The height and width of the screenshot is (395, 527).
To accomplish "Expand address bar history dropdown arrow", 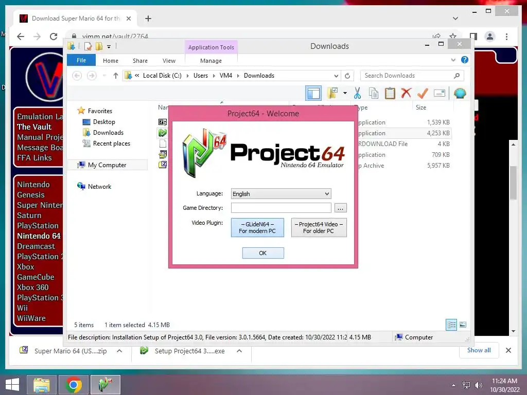I will pyautogui.click(x=336, y=76).
